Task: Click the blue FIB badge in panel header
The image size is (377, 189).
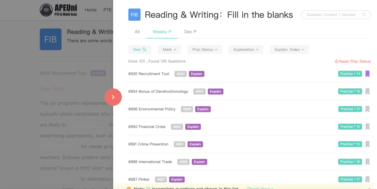Action: 134,15
